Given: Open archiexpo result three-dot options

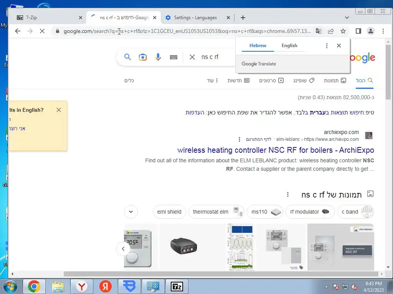Looking at the screenshot, I should click(239, 139).
